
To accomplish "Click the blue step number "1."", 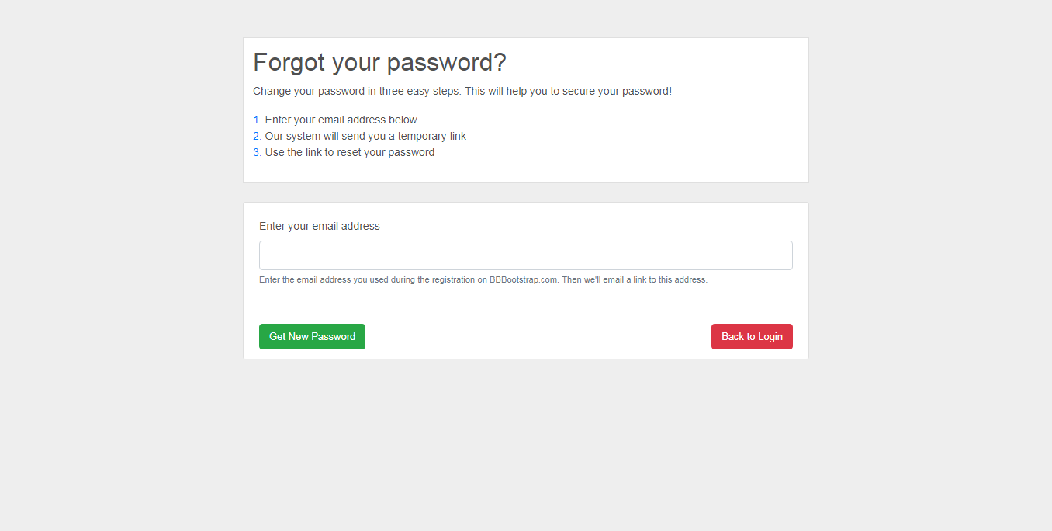I will [257, 120].
